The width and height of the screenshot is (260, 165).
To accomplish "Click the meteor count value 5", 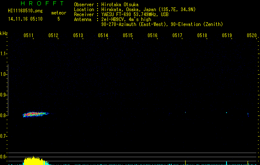I will (59, 19).
